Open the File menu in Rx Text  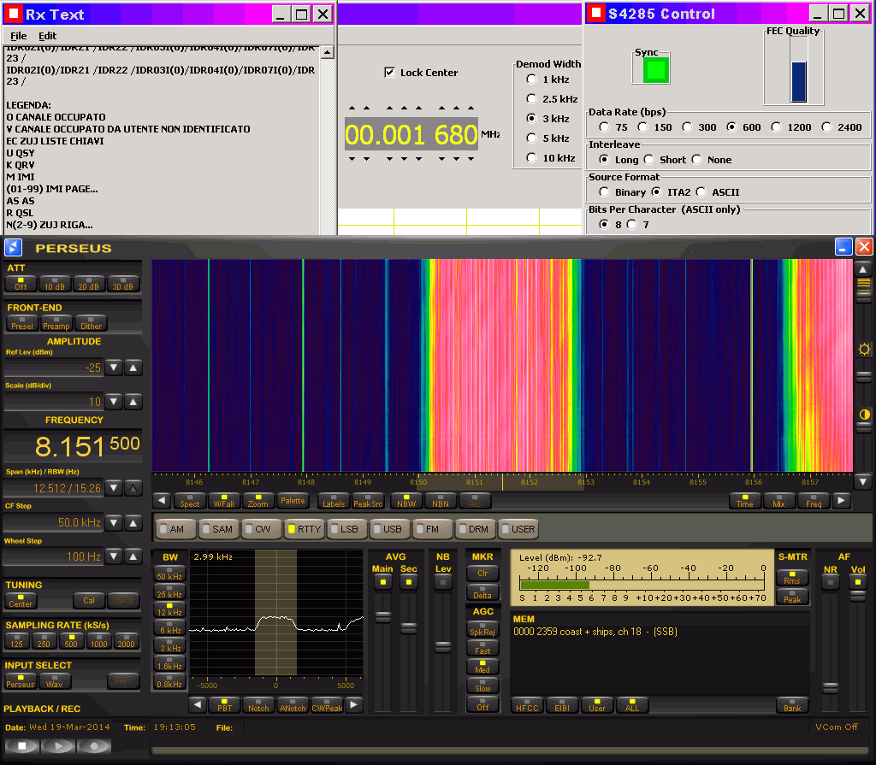(x=18, y=36)
